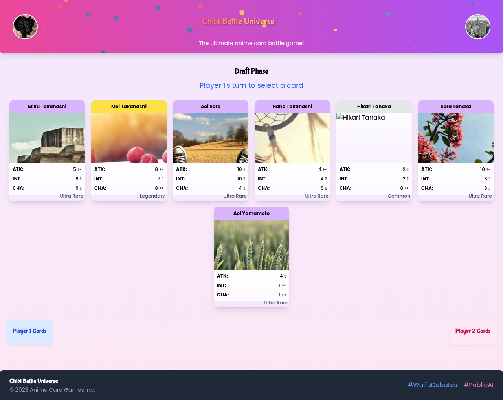Click the Chibi Battle Universe header title
This screenshot has width=503, height=400.
[238, 22]
